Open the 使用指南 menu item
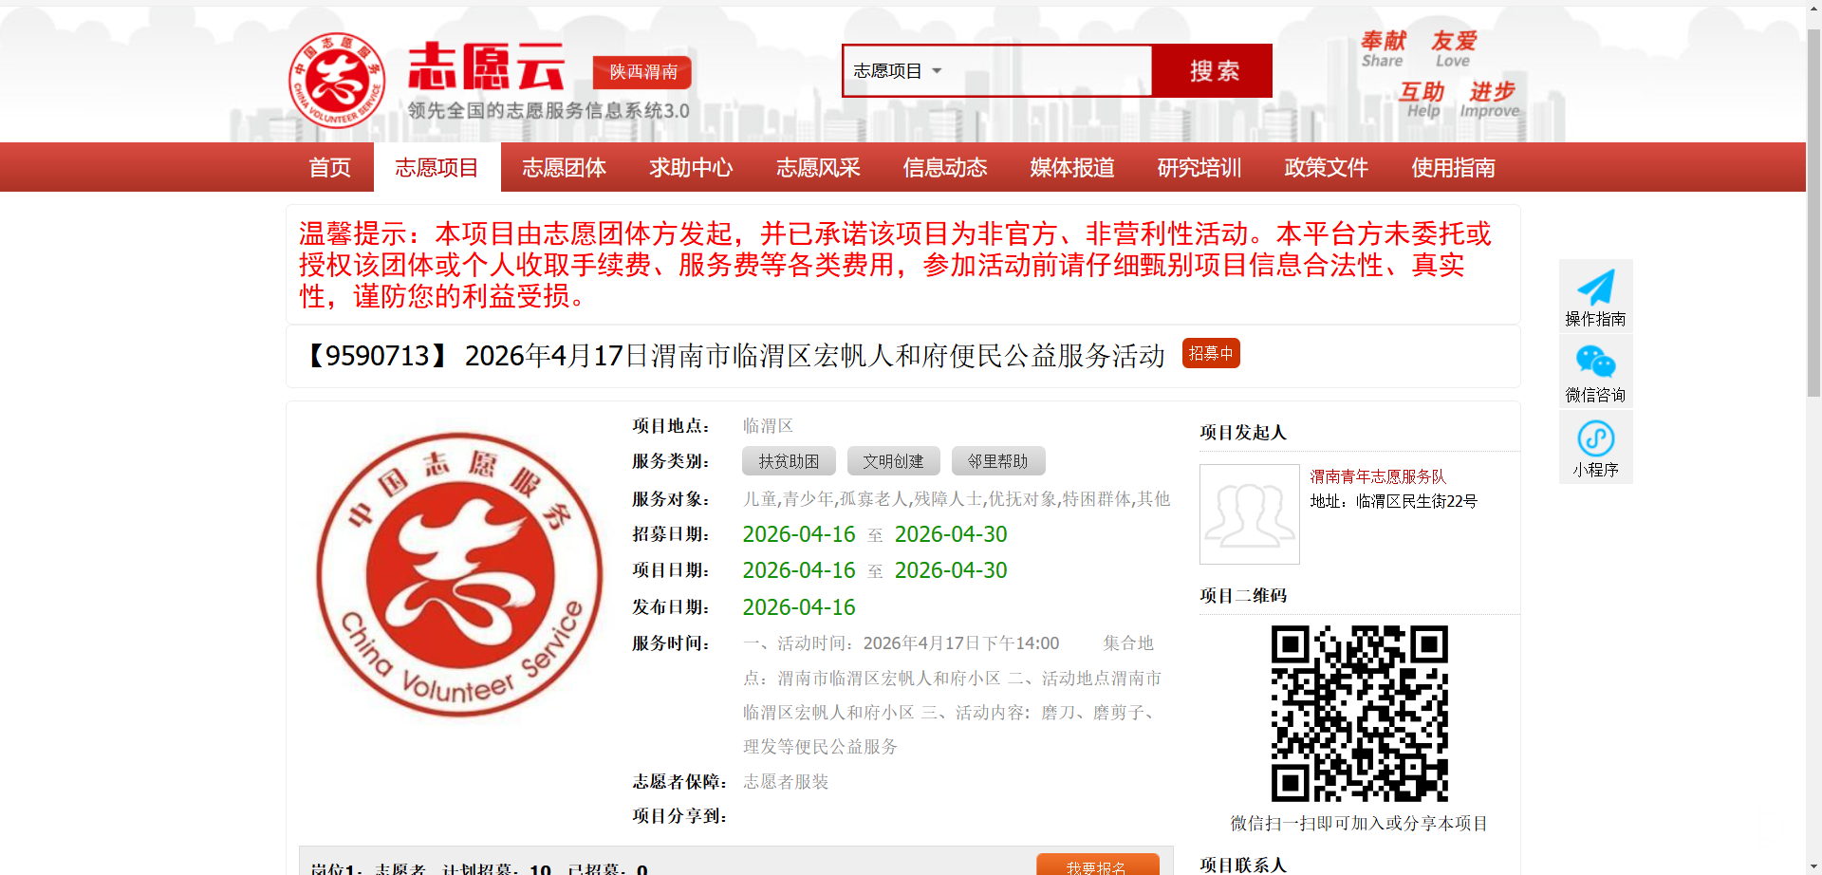The width and height of the screenshot is (1822, 875). coord(1453,168)
